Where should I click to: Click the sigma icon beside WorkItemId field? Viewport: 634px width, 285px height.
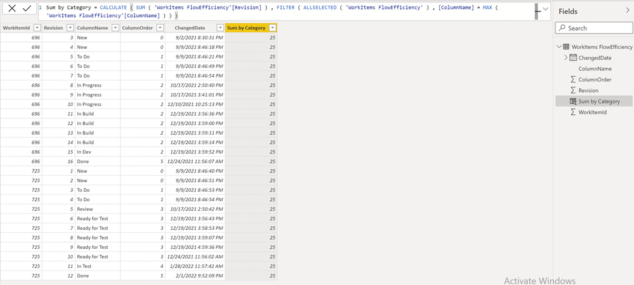(573, 112)
